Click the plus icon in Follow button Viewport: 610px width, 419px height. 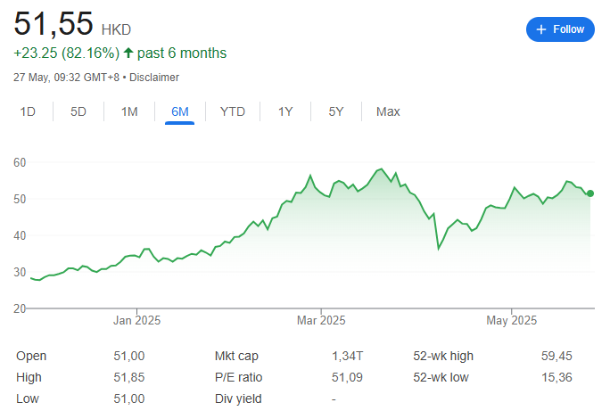[x=540, y=29]
